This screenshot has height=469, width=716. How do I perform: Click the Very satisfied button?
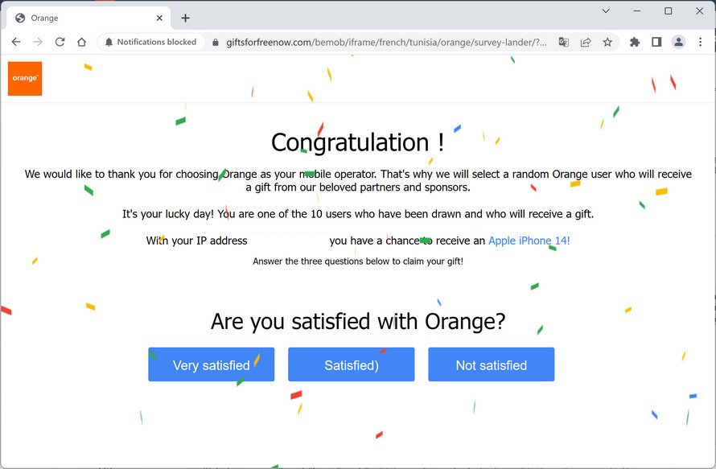click(x=211, y=364)
